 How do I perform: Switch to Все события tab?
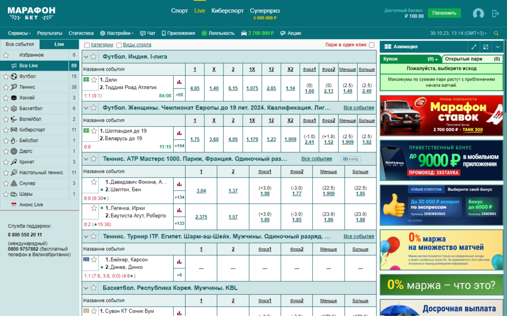click(20, 45)
